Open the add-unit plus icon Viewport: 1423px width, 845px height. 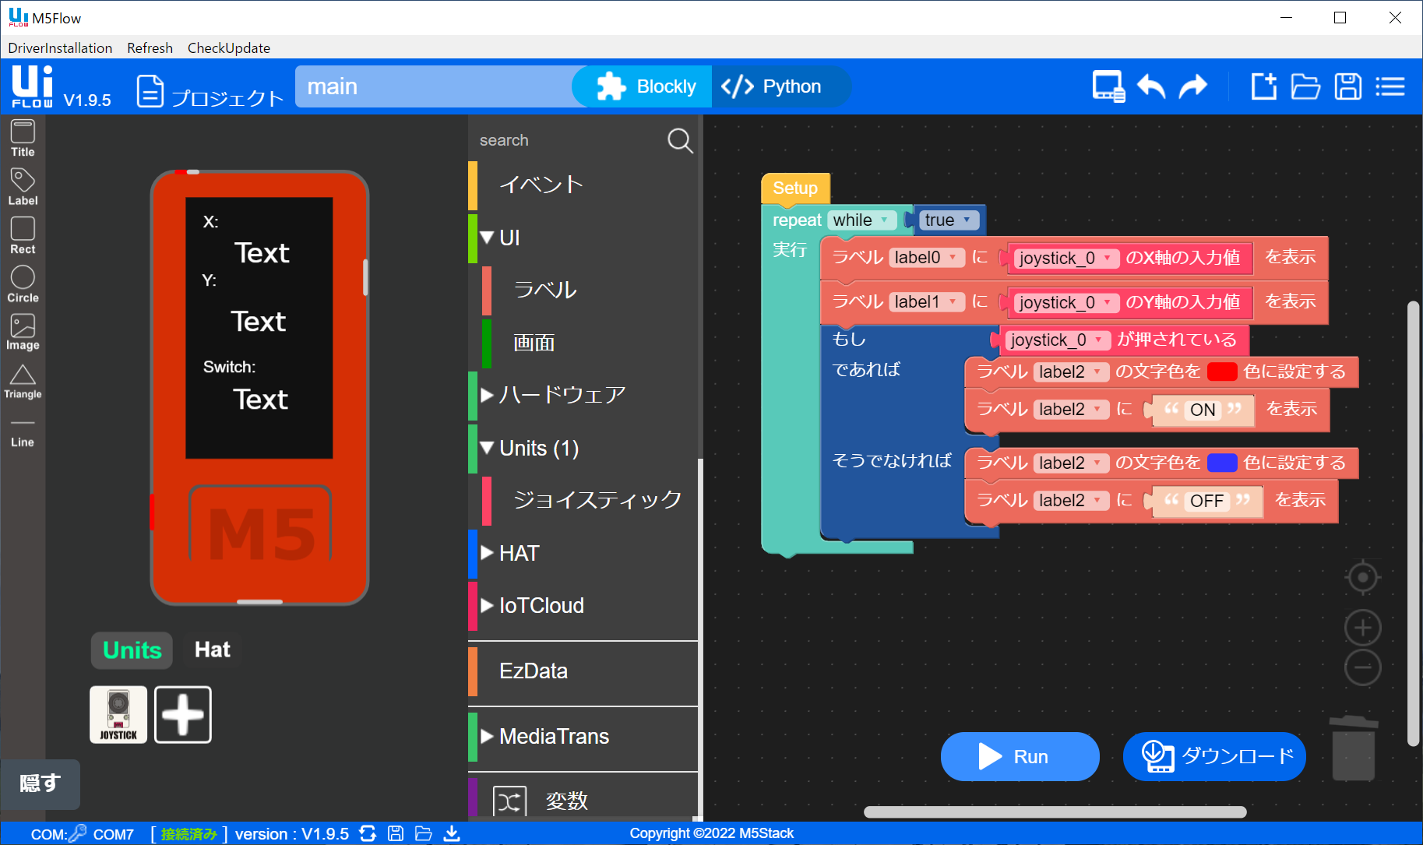coord(183,714)
